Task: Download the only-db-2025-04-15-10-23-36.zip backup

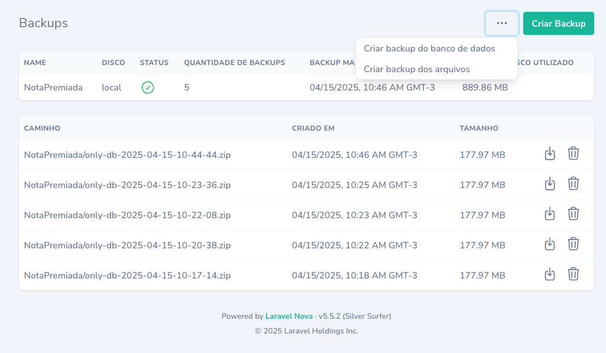Action: [x=550, y=184]
